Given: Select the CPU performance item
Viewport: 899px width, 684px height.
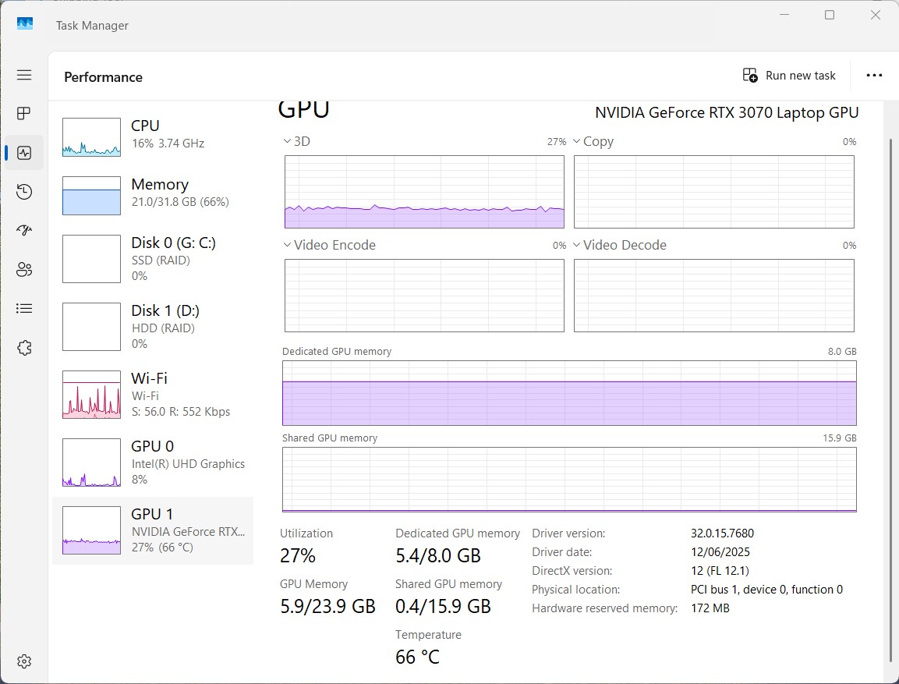Looking at the screenshot, I should (153, 136).
